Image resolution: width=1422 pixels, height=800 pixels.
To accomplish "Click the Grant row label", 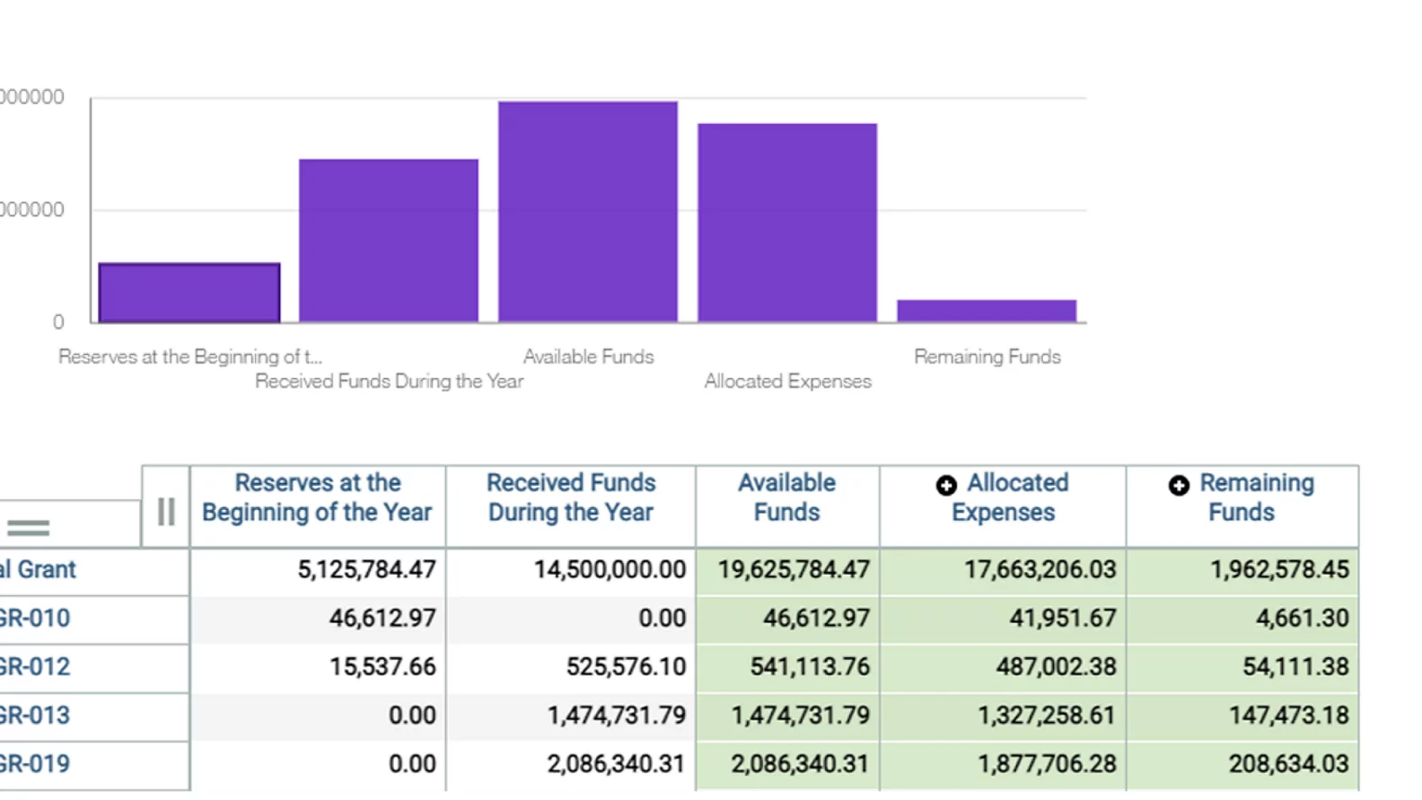I will (x=39, y=570).
